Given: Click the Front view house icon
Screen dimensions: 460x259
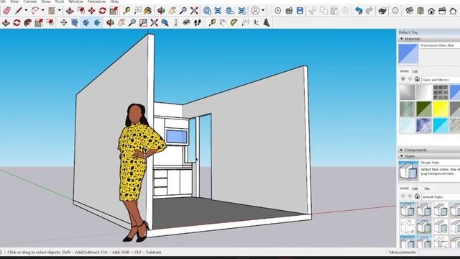Looking at the screenshot, I should point(431,11).
